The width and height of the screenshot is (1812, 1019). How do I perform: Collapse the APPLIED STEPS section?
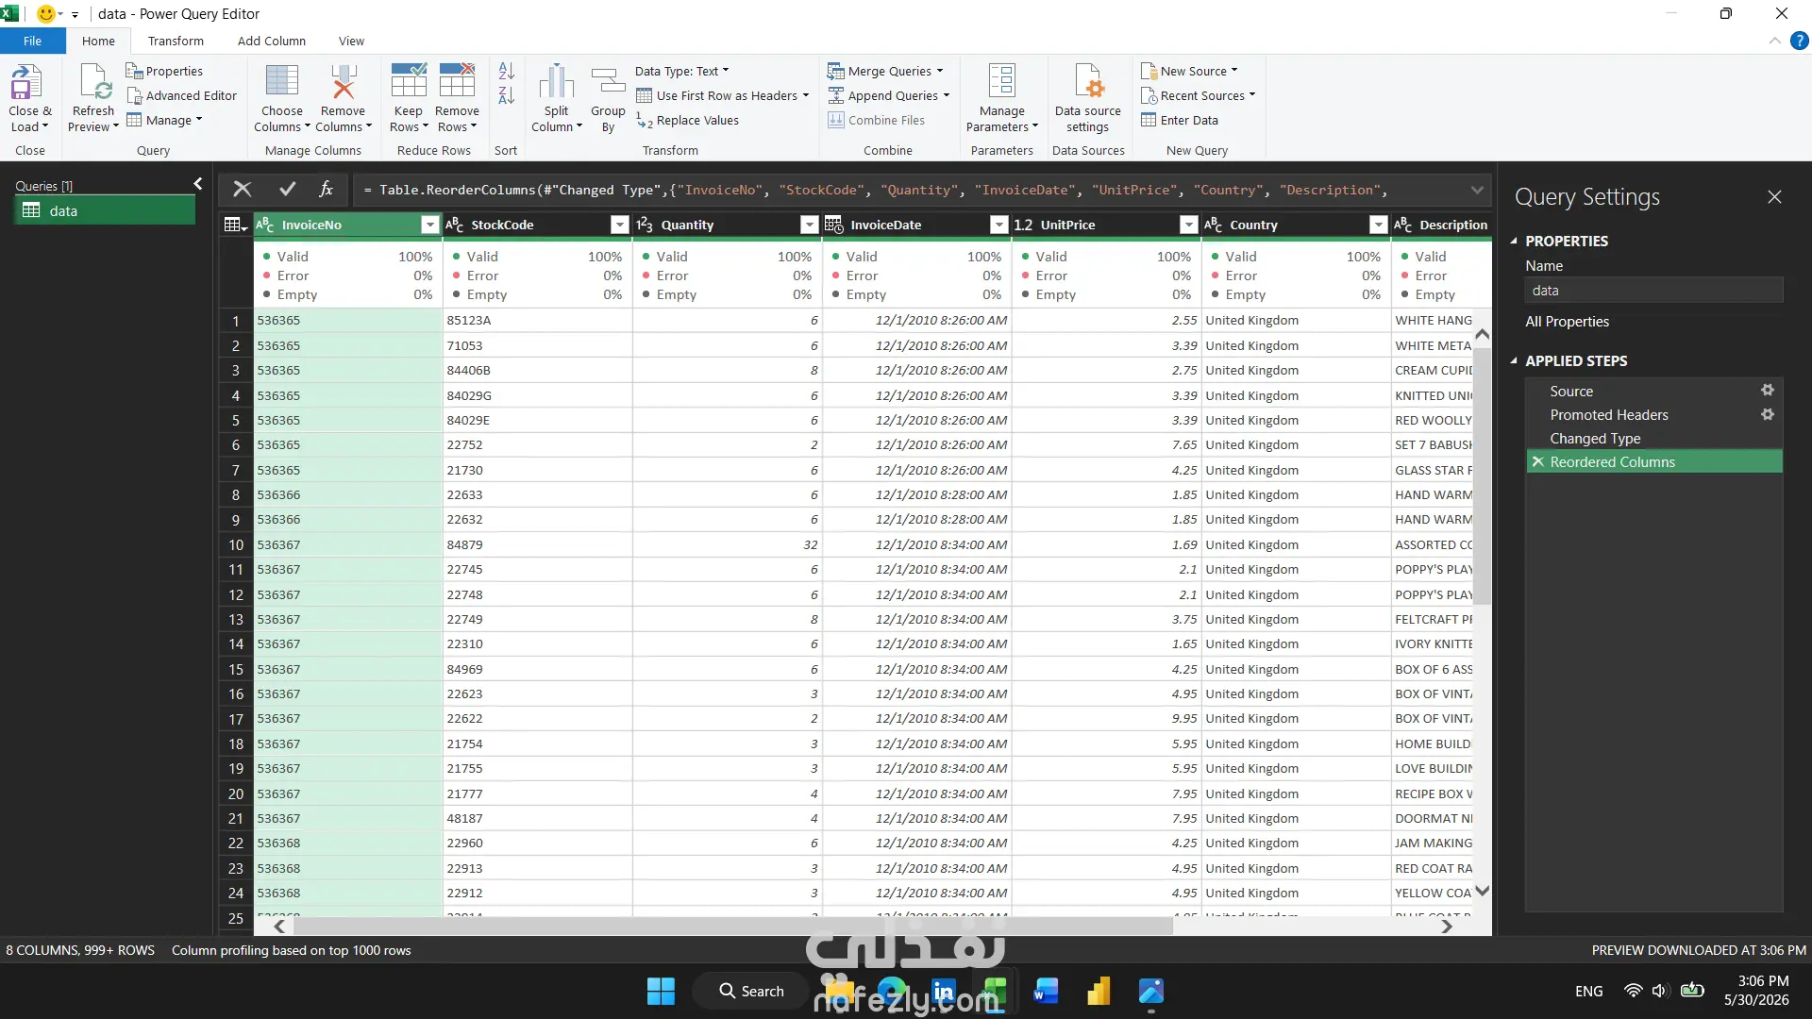tap(1514, 360)
